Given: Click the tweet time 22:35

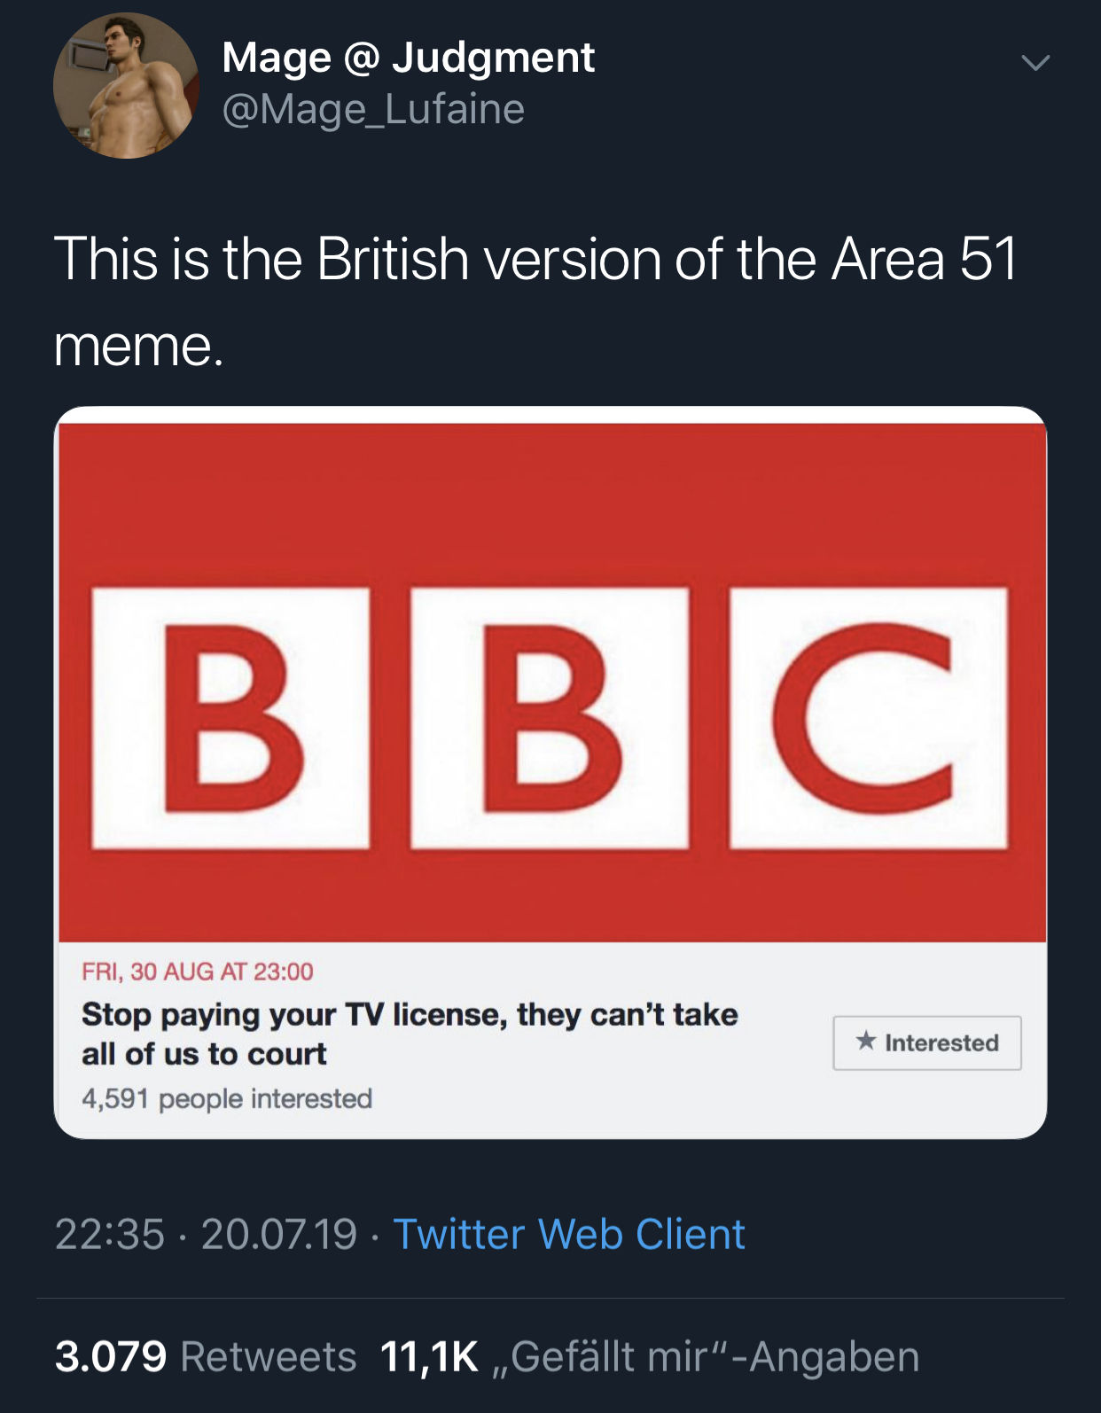Looking at the screenshot, I should coord(110,1234).
